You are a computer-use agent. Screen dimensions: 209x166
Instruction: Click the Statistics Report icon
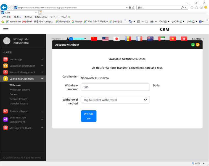(6, 111)
